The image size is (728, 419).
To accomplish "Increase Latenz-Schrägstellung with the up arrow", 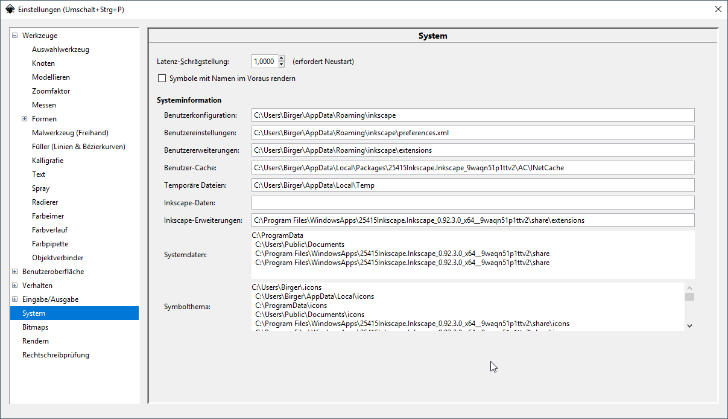I will point(282,58).
